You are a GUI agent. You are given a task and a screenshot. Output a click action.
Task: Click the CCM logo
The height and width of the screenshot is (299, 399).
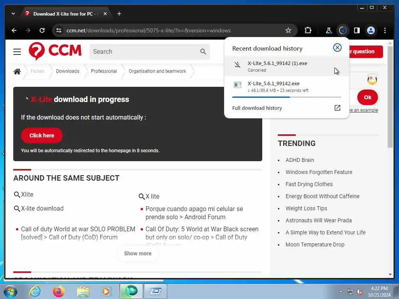[x=55, y=51]
